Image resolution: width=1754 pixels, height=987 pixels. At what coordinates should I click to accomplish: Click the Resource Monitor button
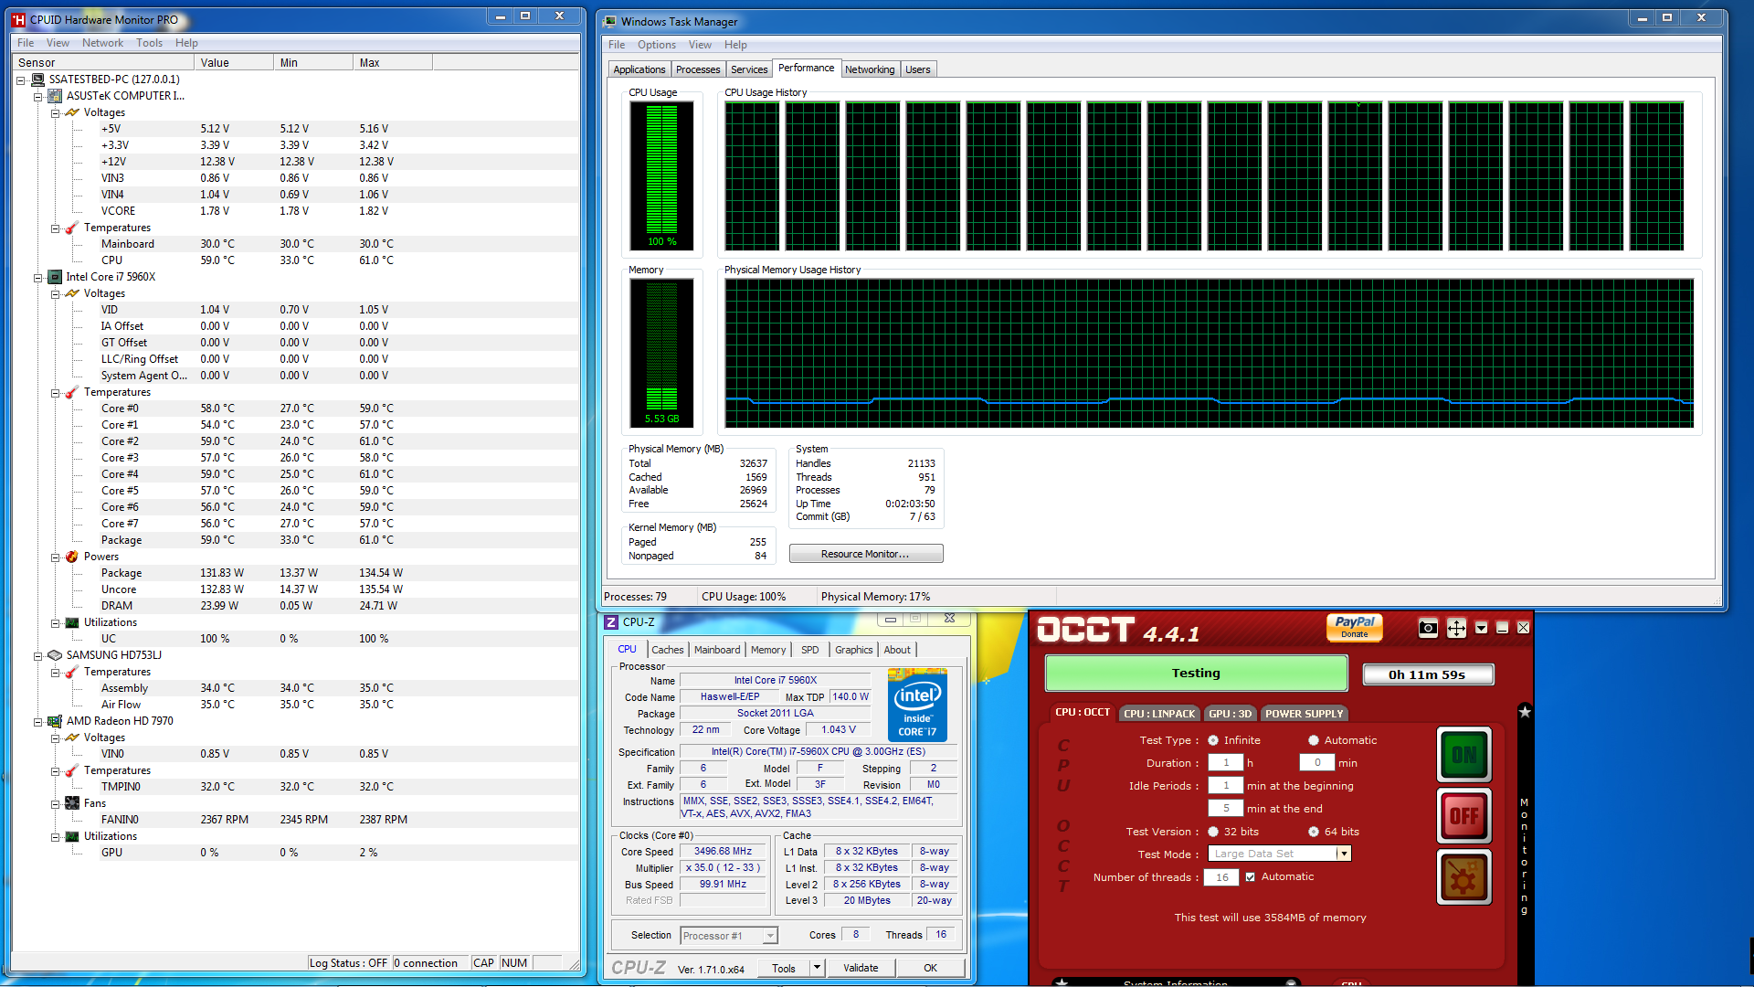pyautogui.click(x=865, y=554)
